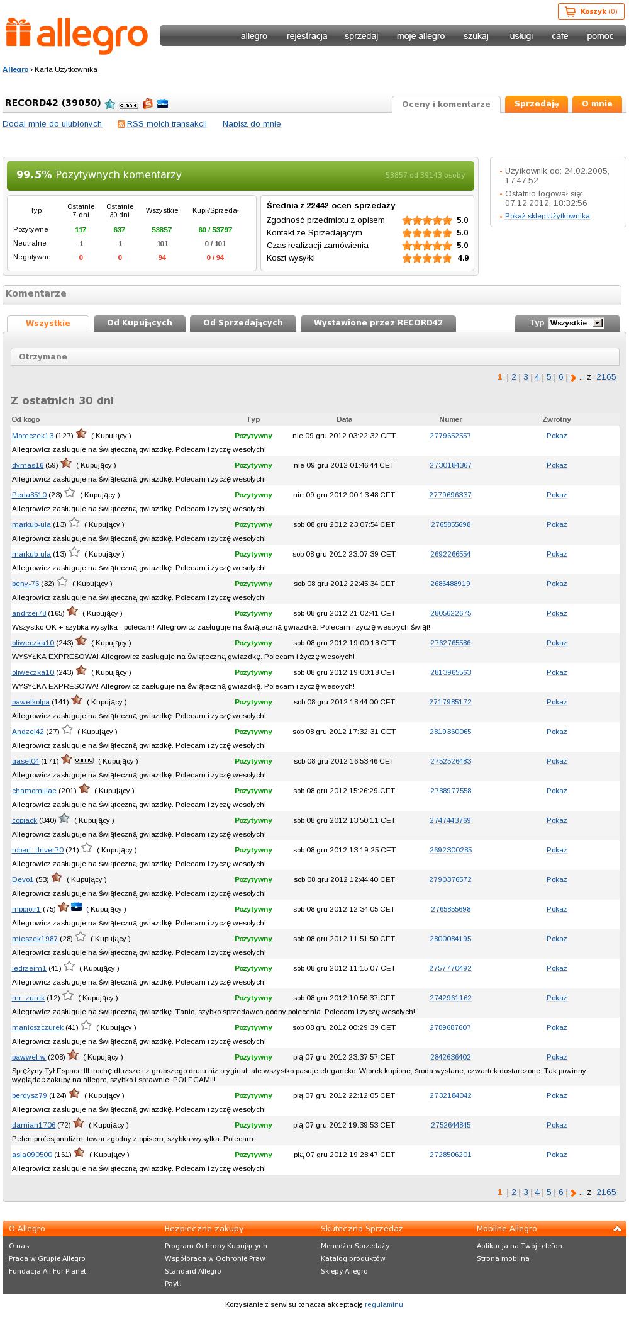Click the Allegro breadcrumb link
The height and width of the screenshot is (1317, 629).
16,69
